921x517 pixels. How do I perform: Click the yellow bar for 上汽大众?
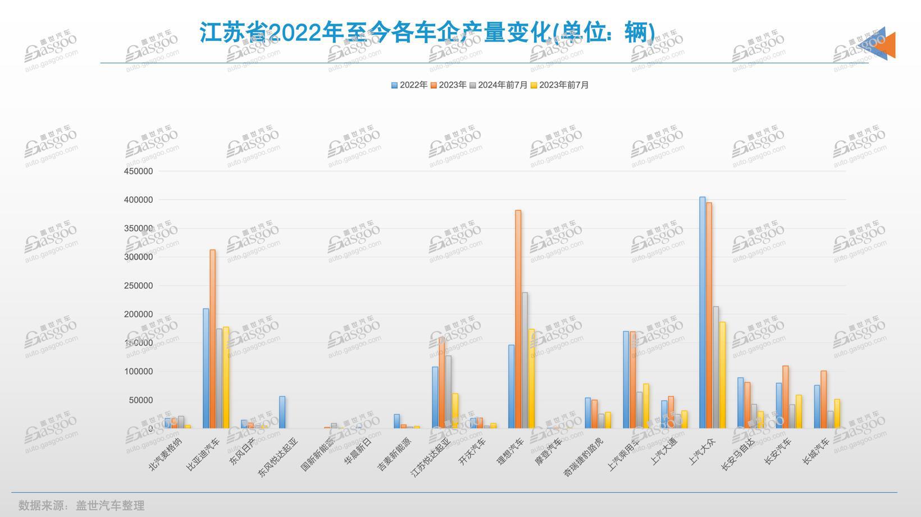click(723, 375)
